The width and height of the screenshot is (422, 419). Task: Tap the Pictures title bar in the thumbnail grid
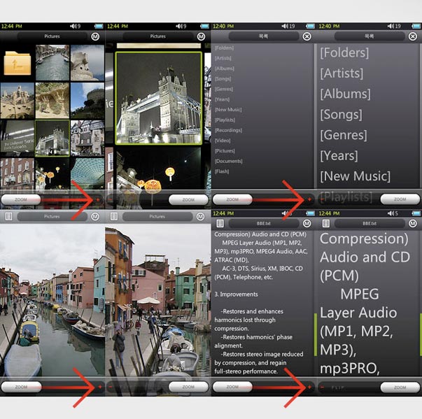pyautogui.click(x=52, y=36)
